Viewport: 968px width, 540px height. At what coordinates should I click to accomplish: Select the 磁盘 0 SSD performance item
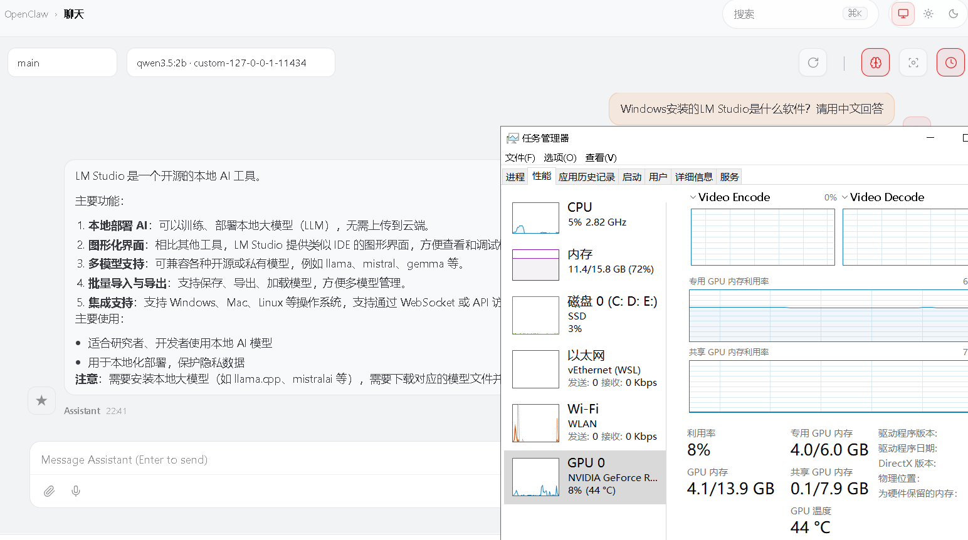point(585,314)
